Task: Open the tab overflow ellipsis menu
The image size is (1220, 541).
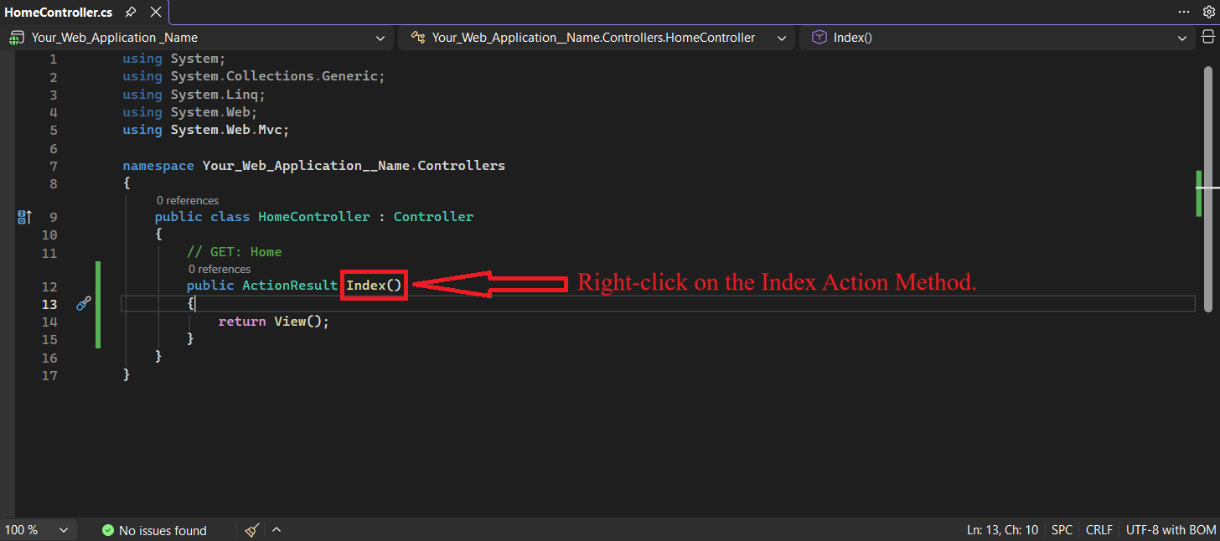Action: 1184,12
